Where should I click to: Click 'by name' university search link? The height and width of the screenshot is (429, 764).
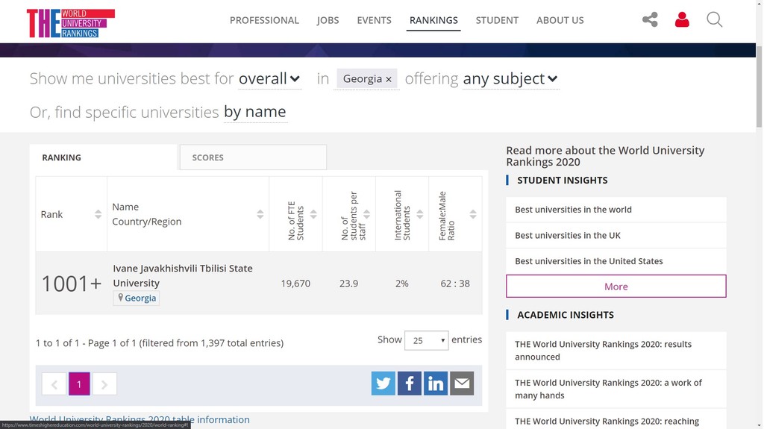(x=255, y=112)
